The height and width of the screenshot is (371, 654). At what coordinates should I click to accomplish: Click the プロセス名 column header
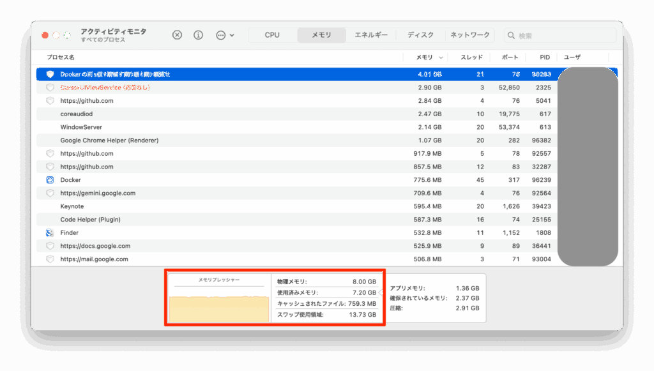61,57
